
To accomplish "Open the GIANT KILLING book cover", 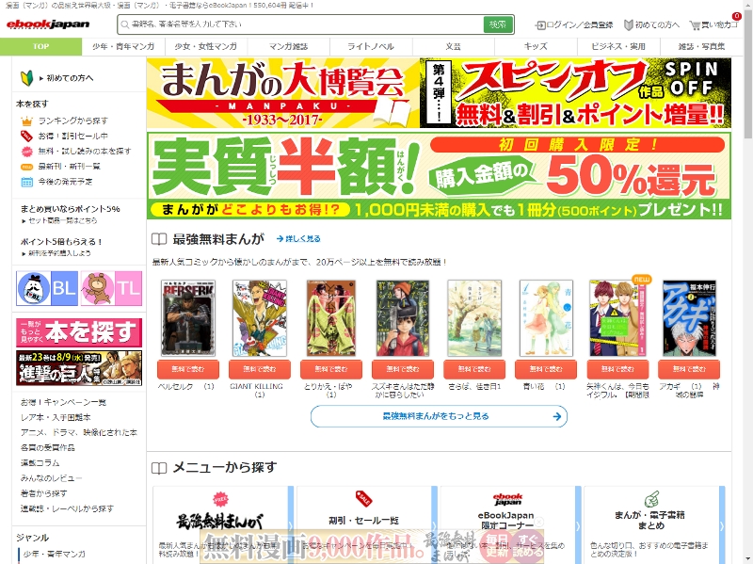I will (x=260, y=318).
